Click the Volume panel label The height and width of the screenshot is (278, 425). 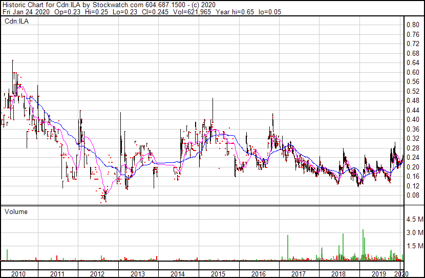click(16, 211)
